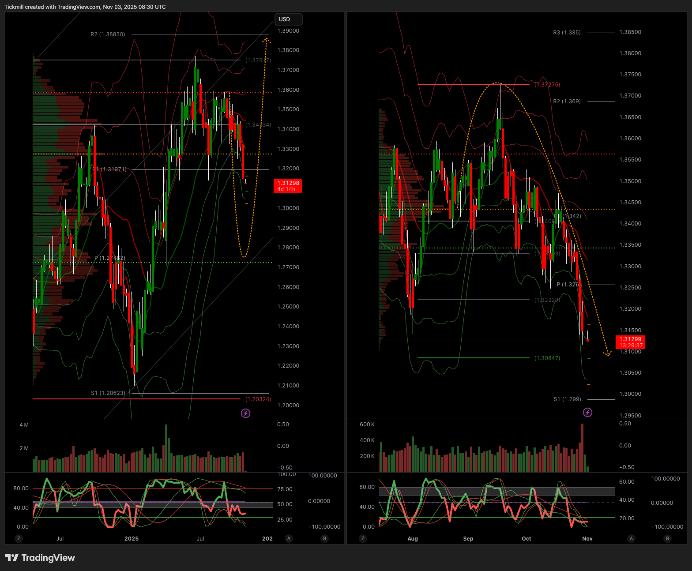Viewport: 692px width, 571px height.
Task: Click the Sep label on right time axis
Action: point(468,538)
